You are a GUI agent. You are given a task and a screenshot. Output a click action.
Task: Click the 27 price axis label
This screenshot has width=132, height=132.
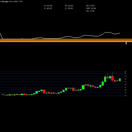pyautogui.click(x=125, y=87)
